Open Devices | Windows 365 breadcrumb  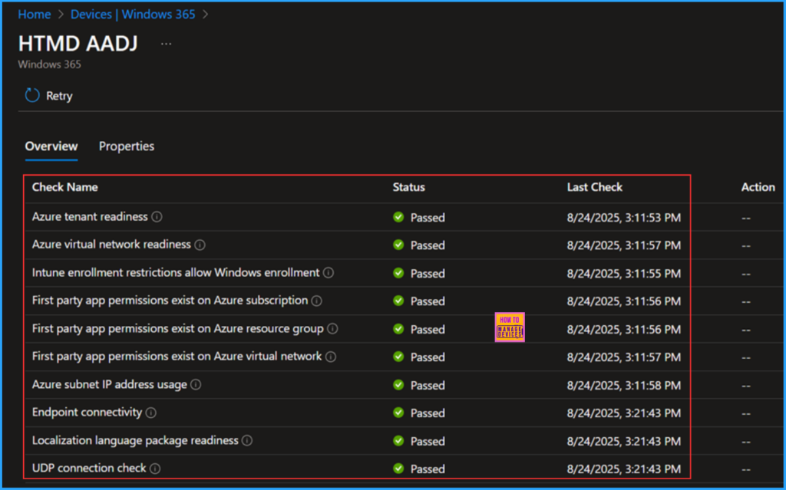(133, 14)
